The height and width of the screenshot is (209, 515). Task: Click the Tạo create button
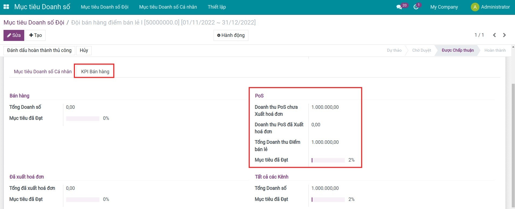(x=36, y=35)
